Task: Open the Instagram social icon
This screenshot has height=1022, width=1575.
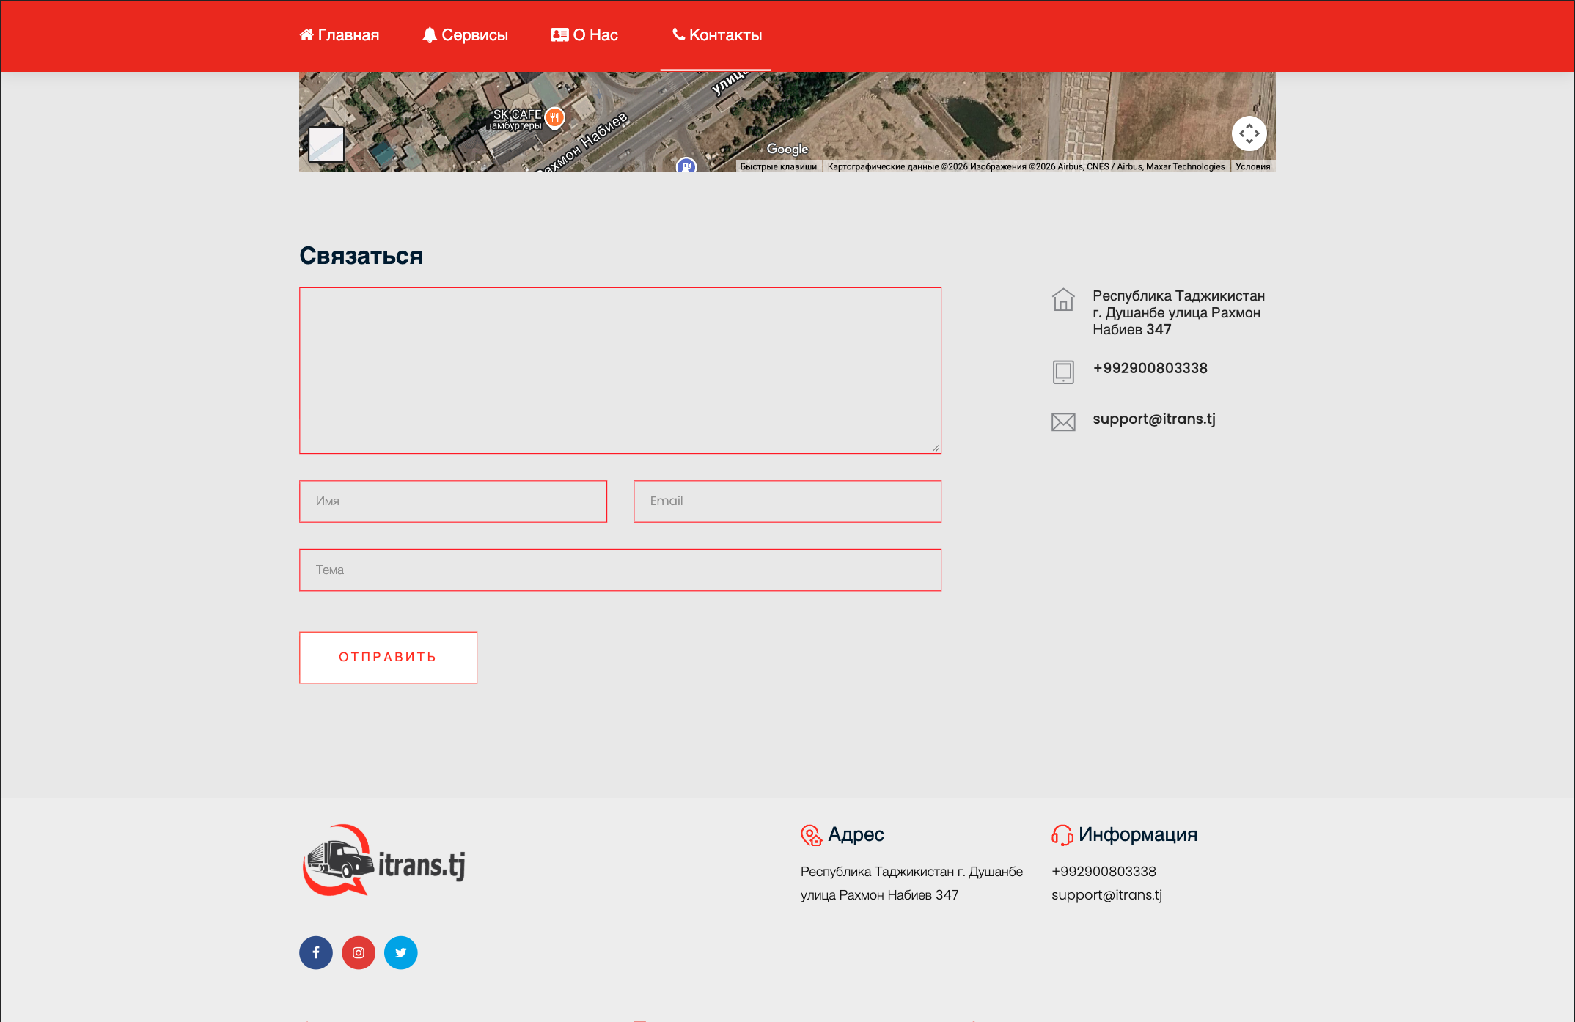Action: tap(359, 953)
